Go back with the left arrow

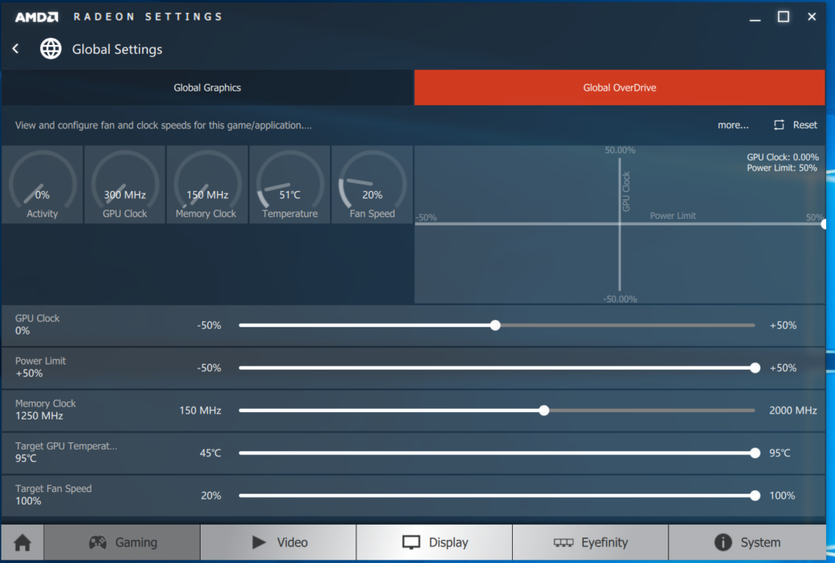point(15,49)
